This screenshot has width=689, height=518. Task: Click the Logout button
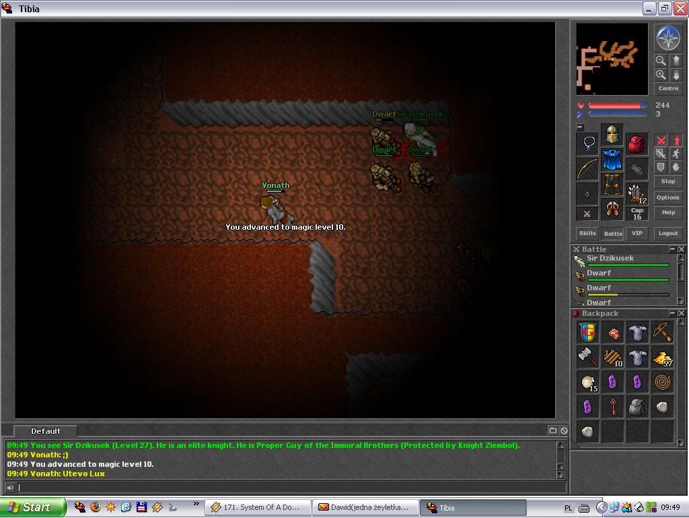(x=668, y=233)
